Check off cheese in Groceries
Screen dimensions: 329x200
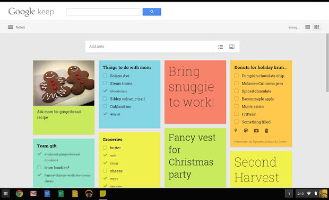tap(105, 171)
